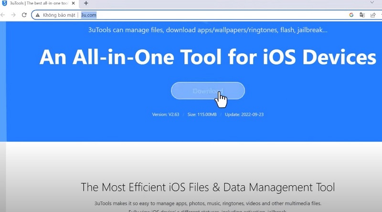Click '3uTools can manage files' tagline
Viewport: 382px width, 212px height.
point(208,30)
